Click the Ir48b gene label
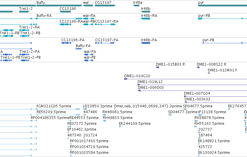 coord(145,9)
